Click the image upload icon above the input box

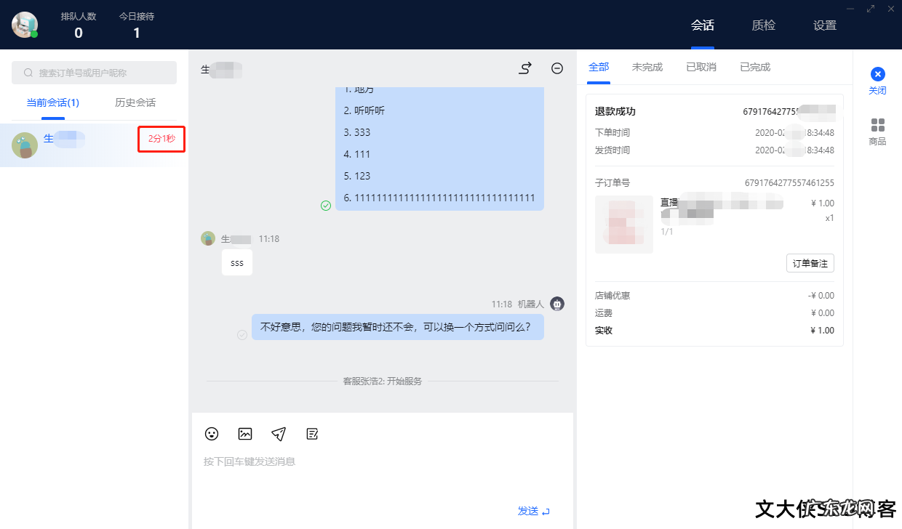pos(244,434)
